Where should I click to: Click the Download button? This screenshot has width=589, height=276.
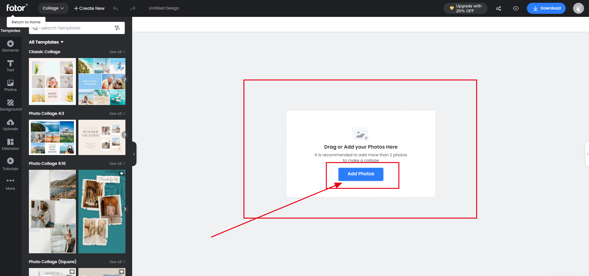coord(546,8)
